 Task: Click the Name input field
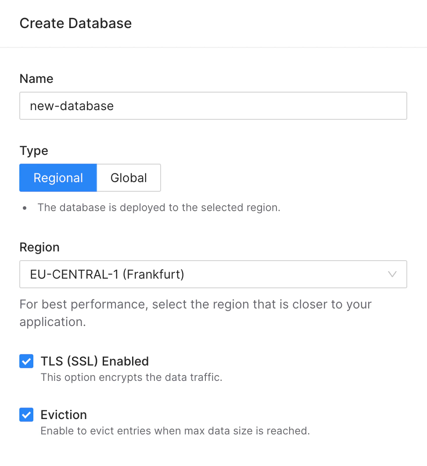click(213, 106)
